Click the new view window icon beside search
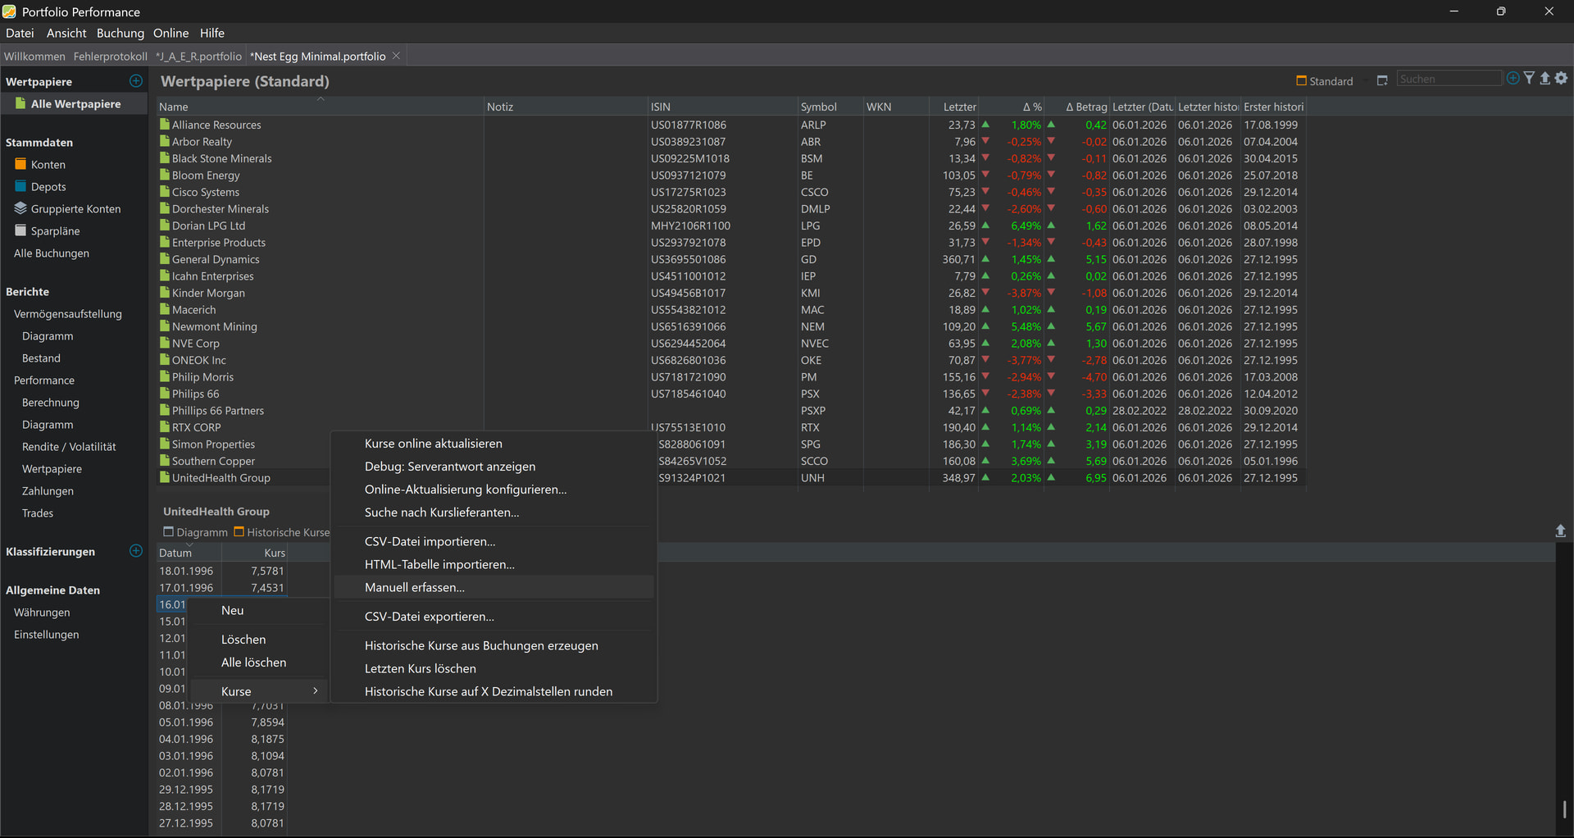The image size is (1574, 838). click(x=1382, y=80)
